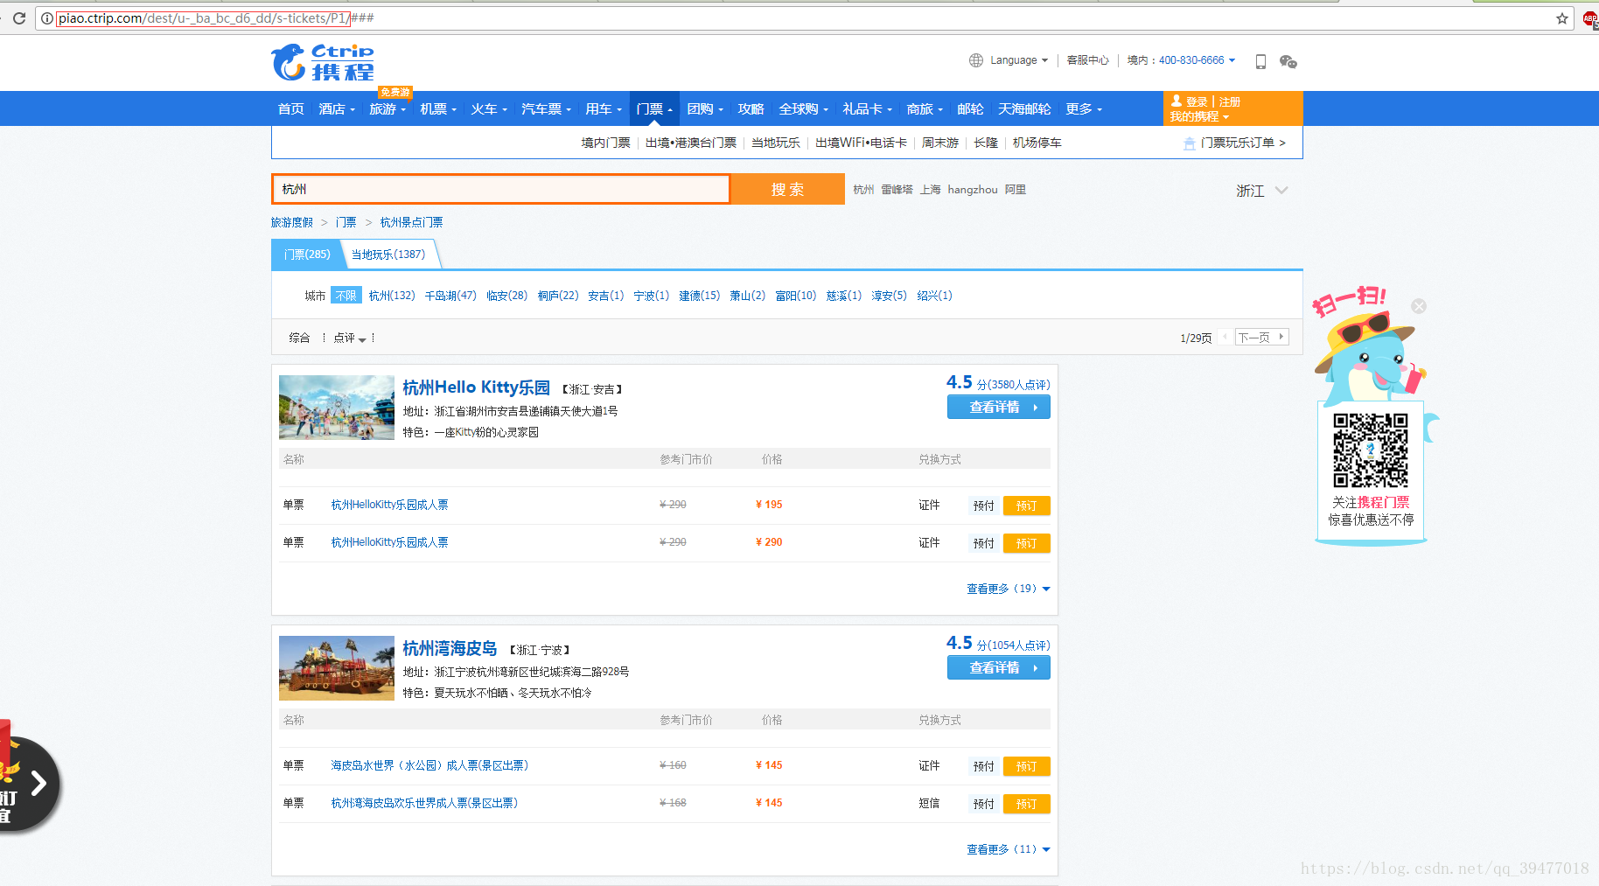Click the Ctrip logo
Screen dimensions: 1599x886
coord(323,62)
